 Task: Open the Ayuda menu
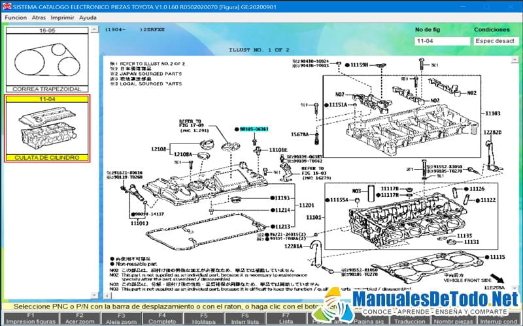(88, 18)
